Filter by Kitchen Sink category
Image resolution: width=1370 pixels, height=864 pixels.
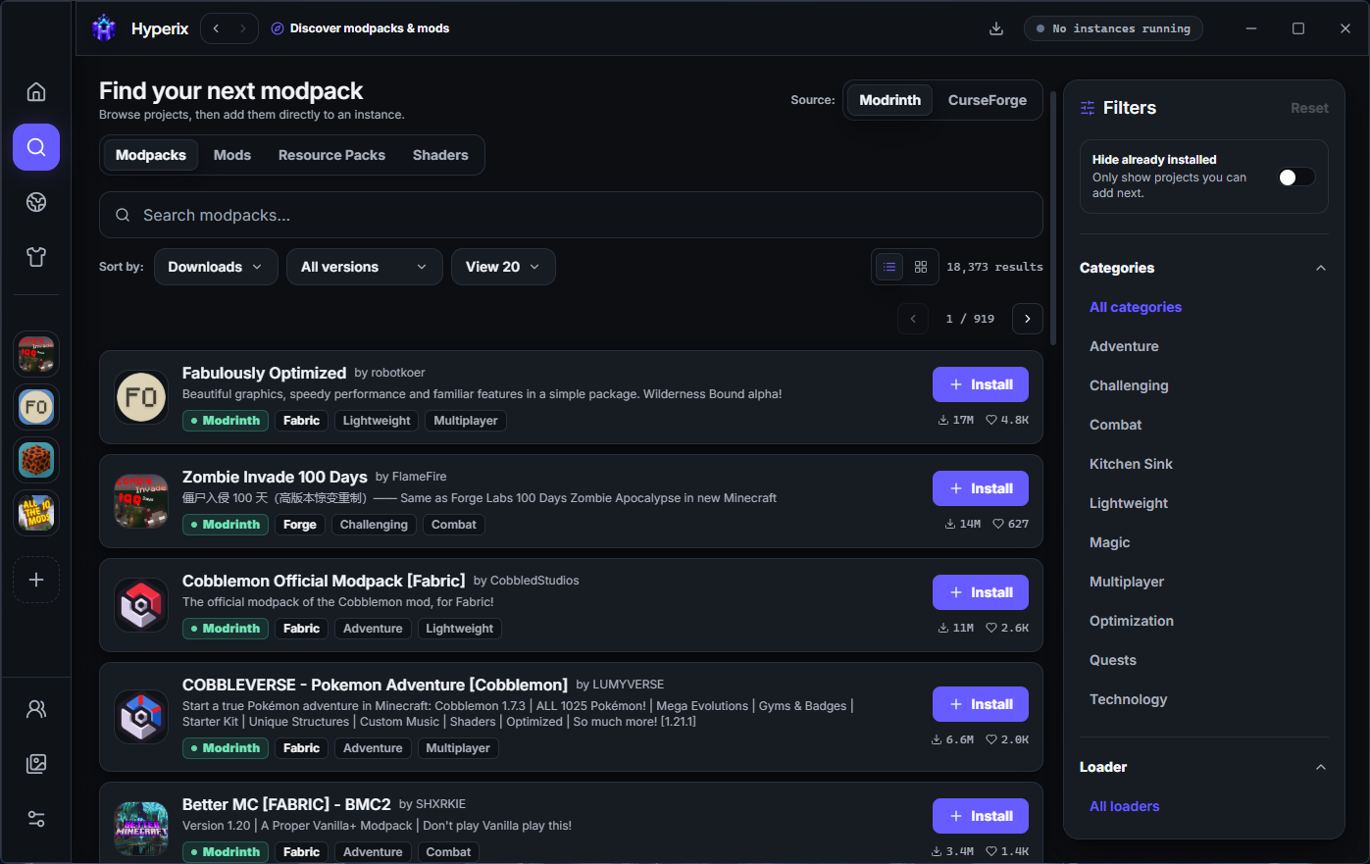[x=1131, y=464]
